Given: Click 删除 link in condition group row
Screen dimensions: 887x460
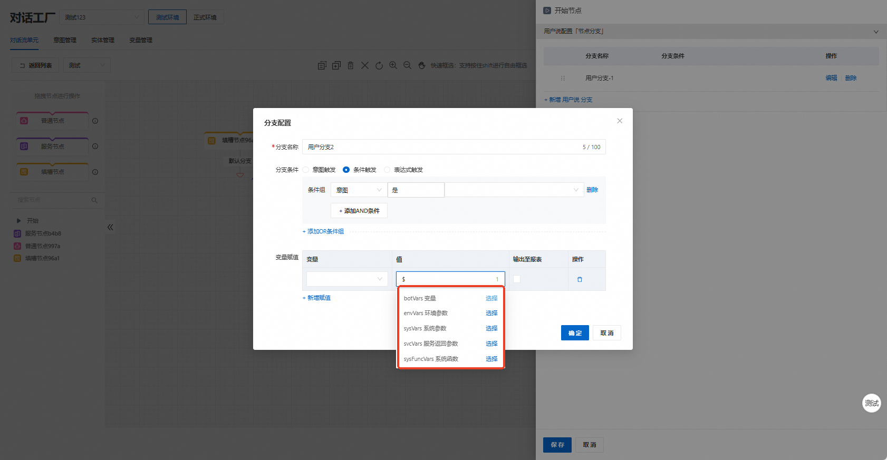Looking at the screenshot, I should point(592,190).
